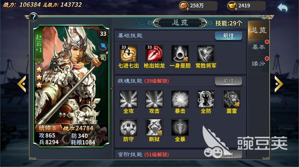Tap the 赵云 hero portrait card
Viewport: 299px width, 167px height.
click(71, 86)
